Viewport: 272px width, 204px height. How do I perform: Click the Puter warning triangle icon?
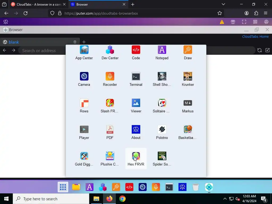(222, 22)
